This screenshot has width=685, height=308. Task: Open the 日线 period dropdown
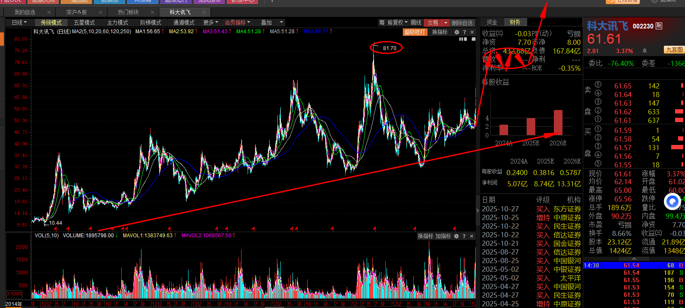pos(19,22)
